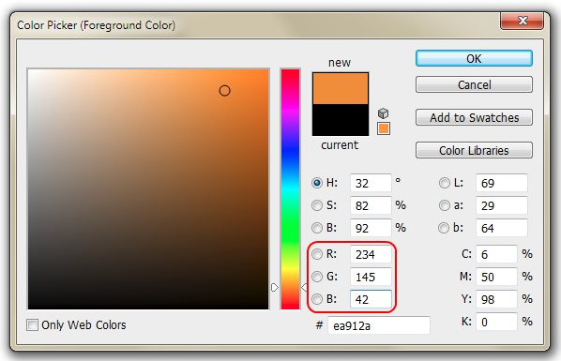561x361 pixels.
Task: Click the hue slider left arrow marker
Action: coord(275,287)
